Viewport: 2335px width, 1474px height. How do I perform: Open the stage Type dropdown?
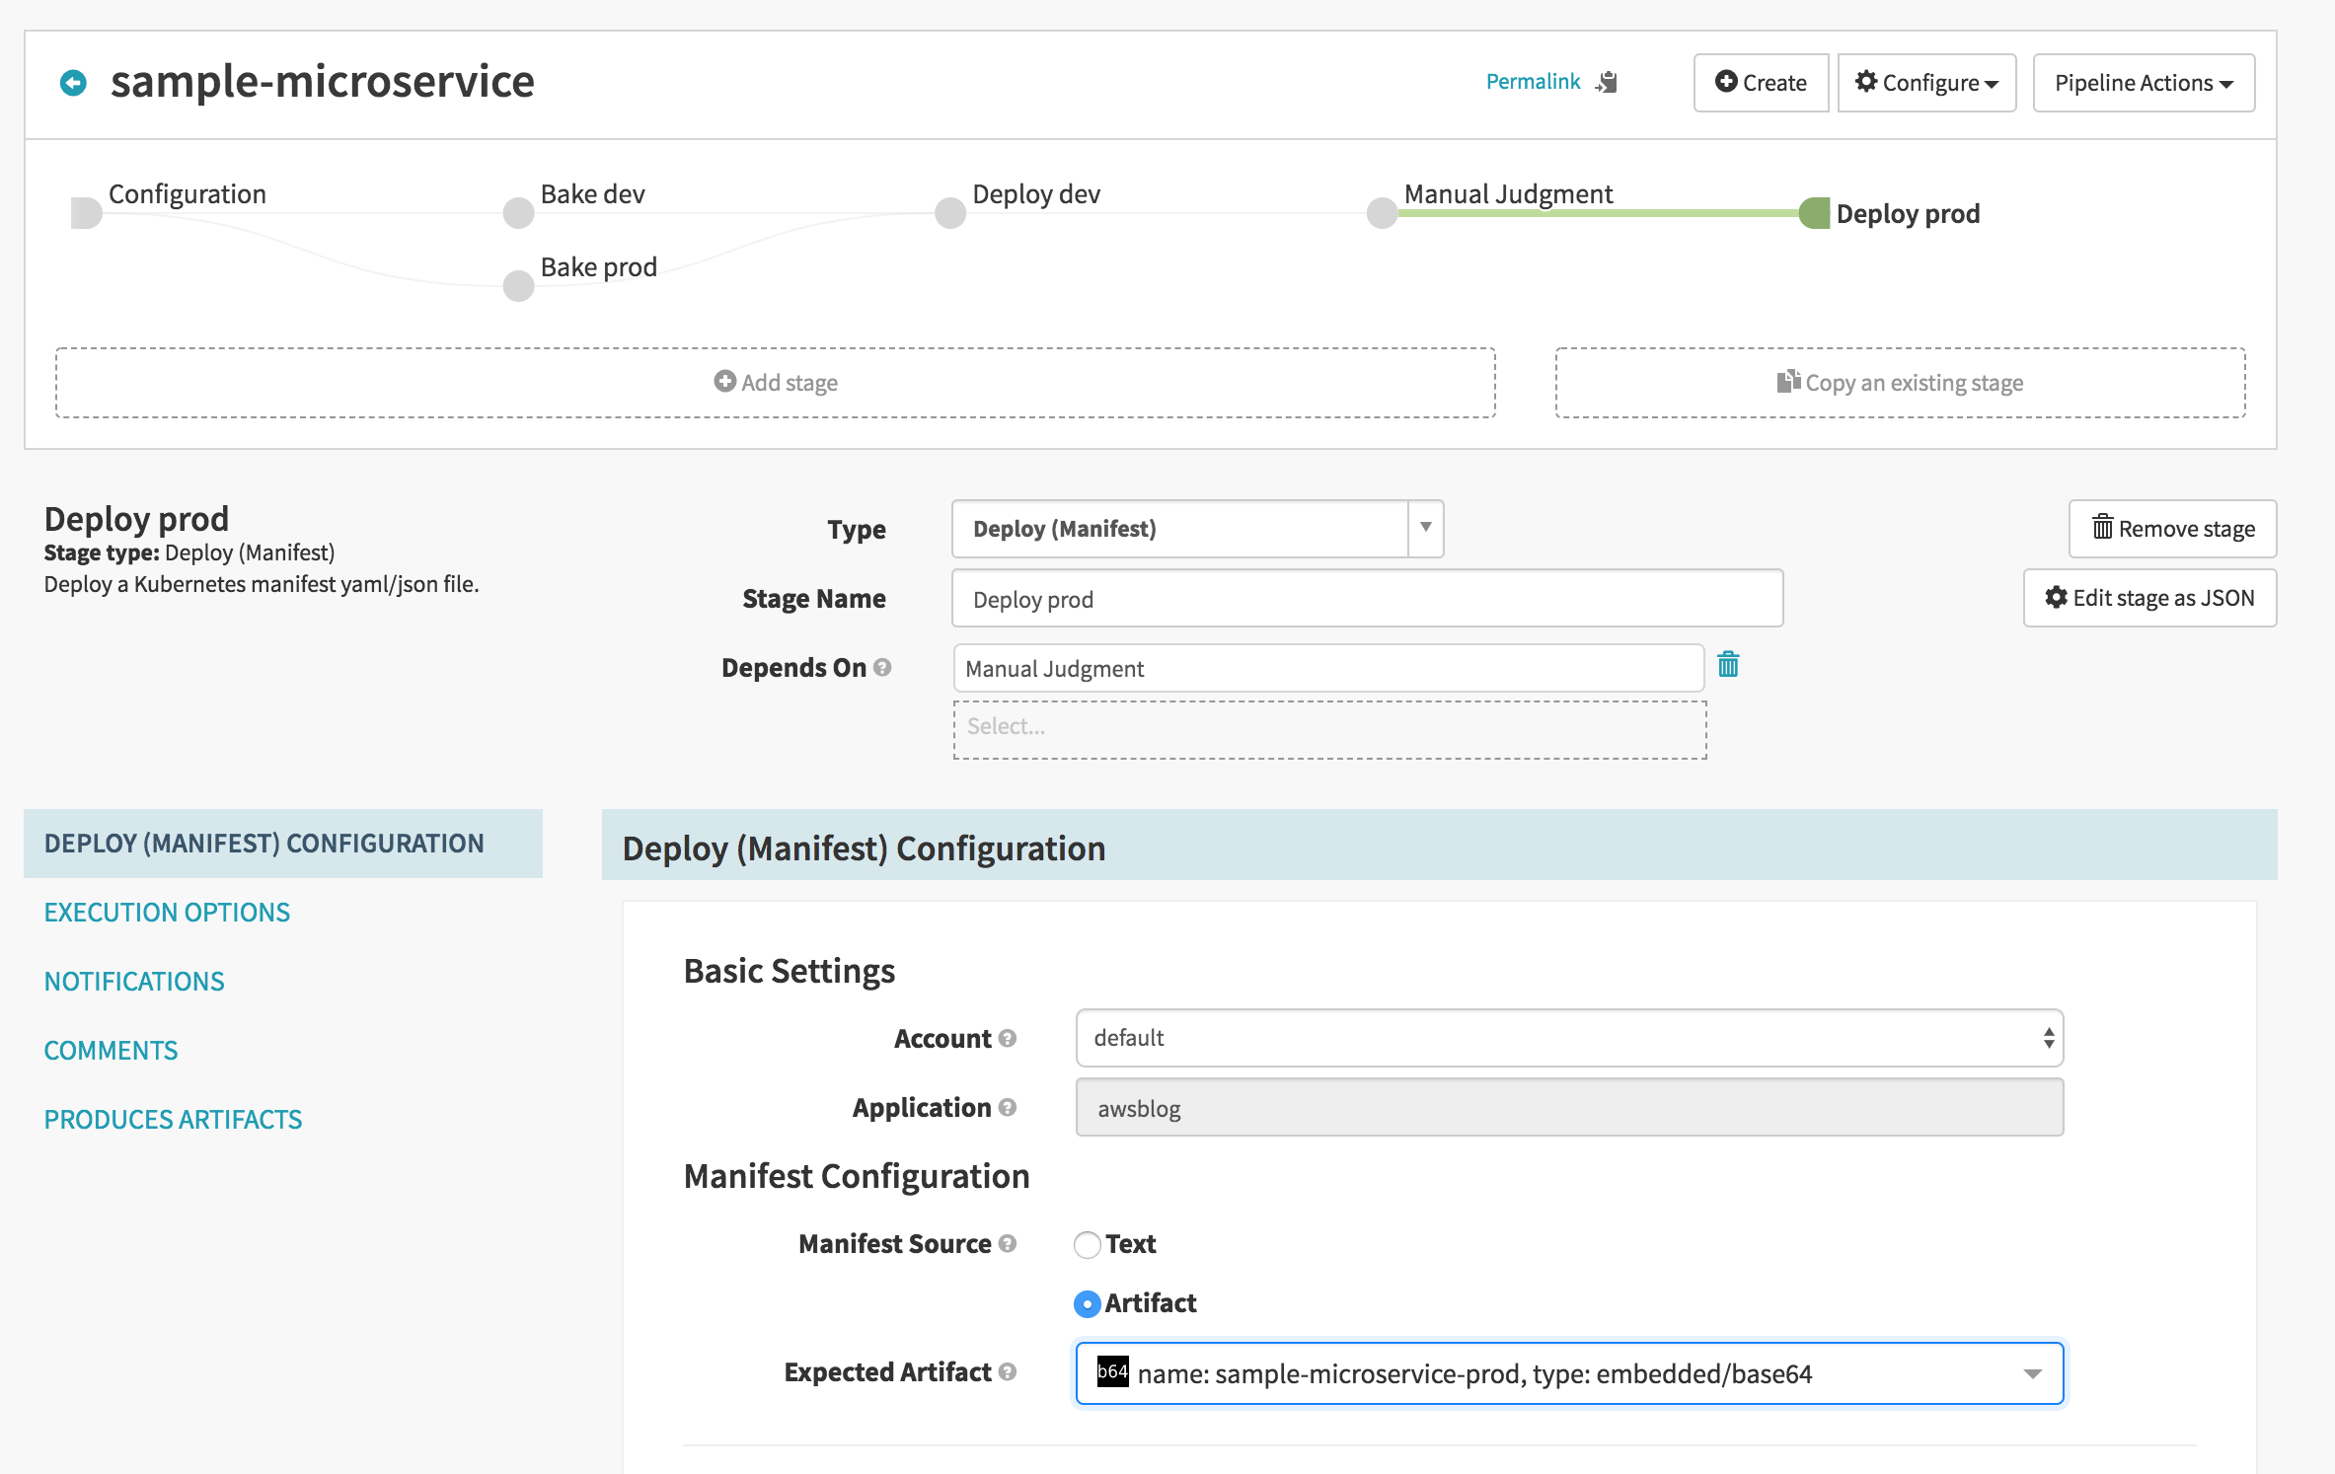click(1197, 529)
